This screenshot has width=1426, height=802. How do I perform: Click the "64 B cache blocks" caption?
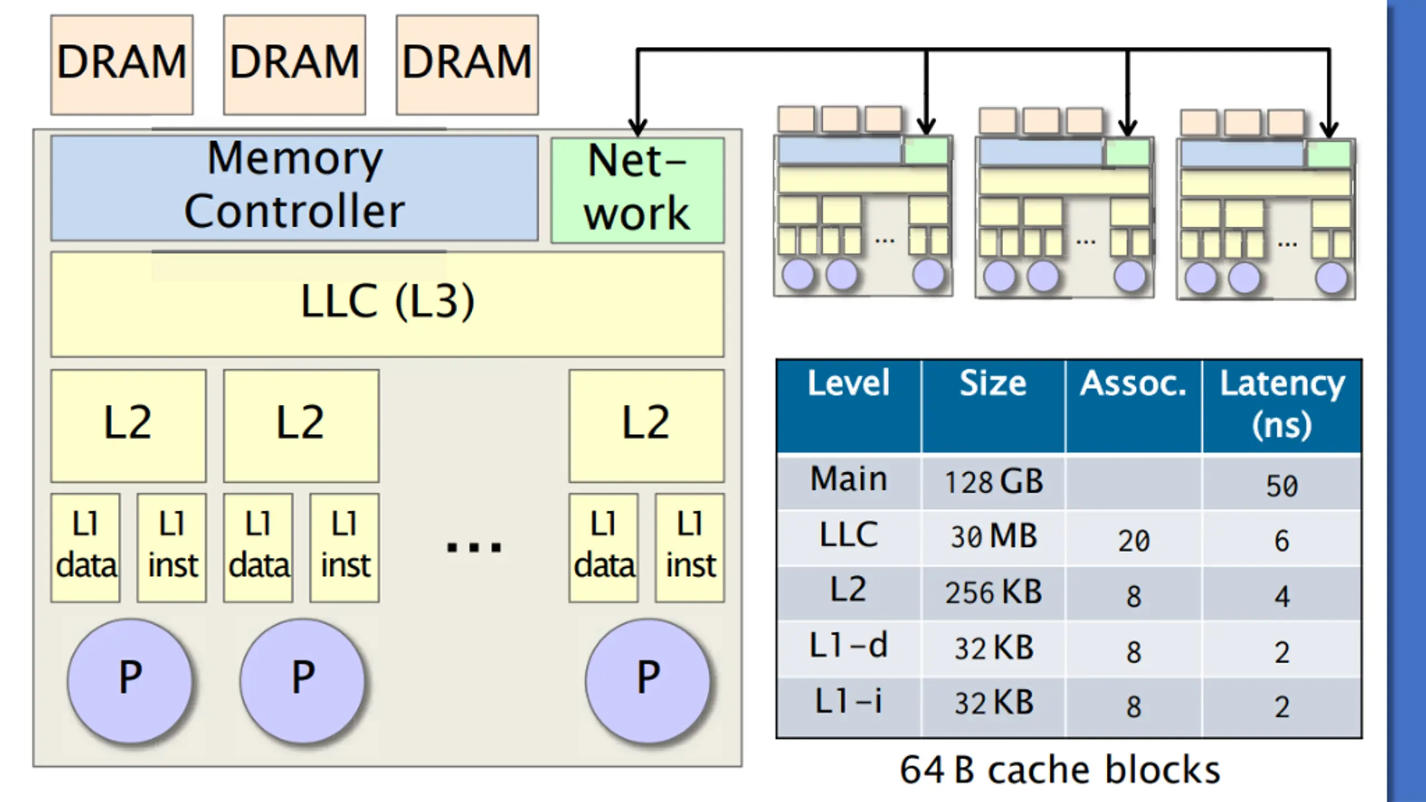[1059, 770]
